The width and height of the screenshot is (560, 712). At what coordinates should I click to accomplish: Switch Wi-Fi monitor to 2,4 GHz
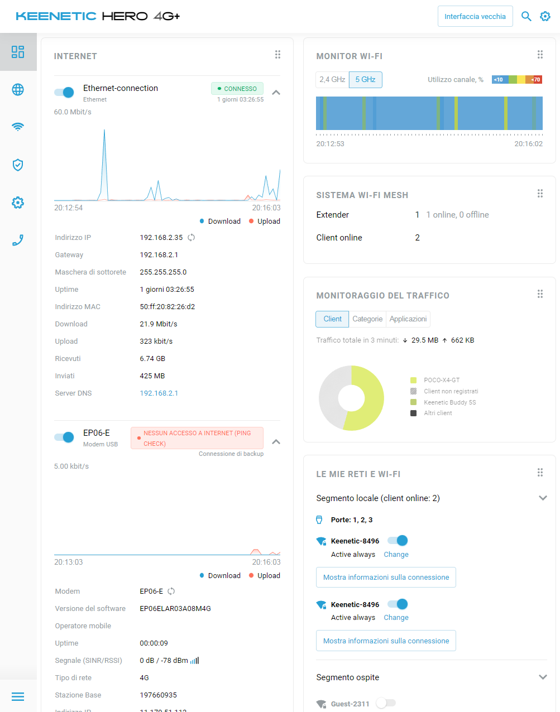pyautogui.click(x=332, y=80)
